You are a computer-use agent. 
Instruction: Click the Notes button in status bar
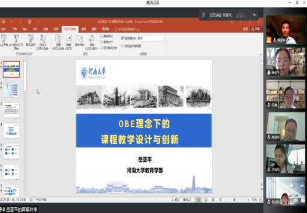click(175, 200)
